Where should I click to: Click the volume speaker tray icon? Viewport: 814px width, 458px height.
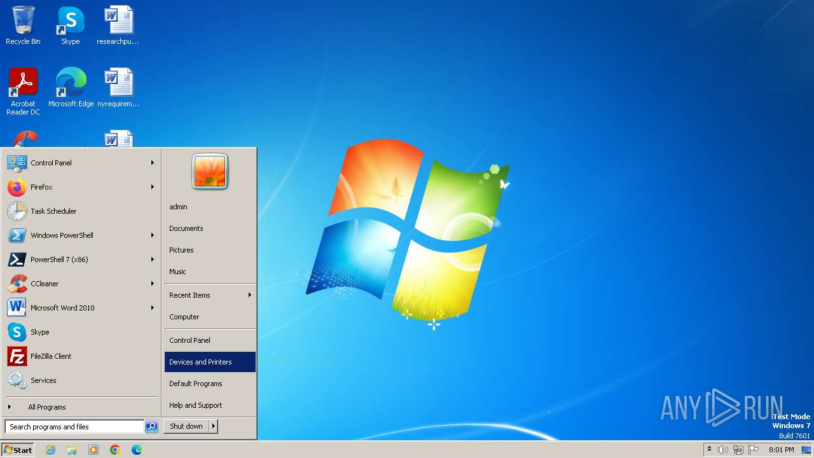coord(723,450)
